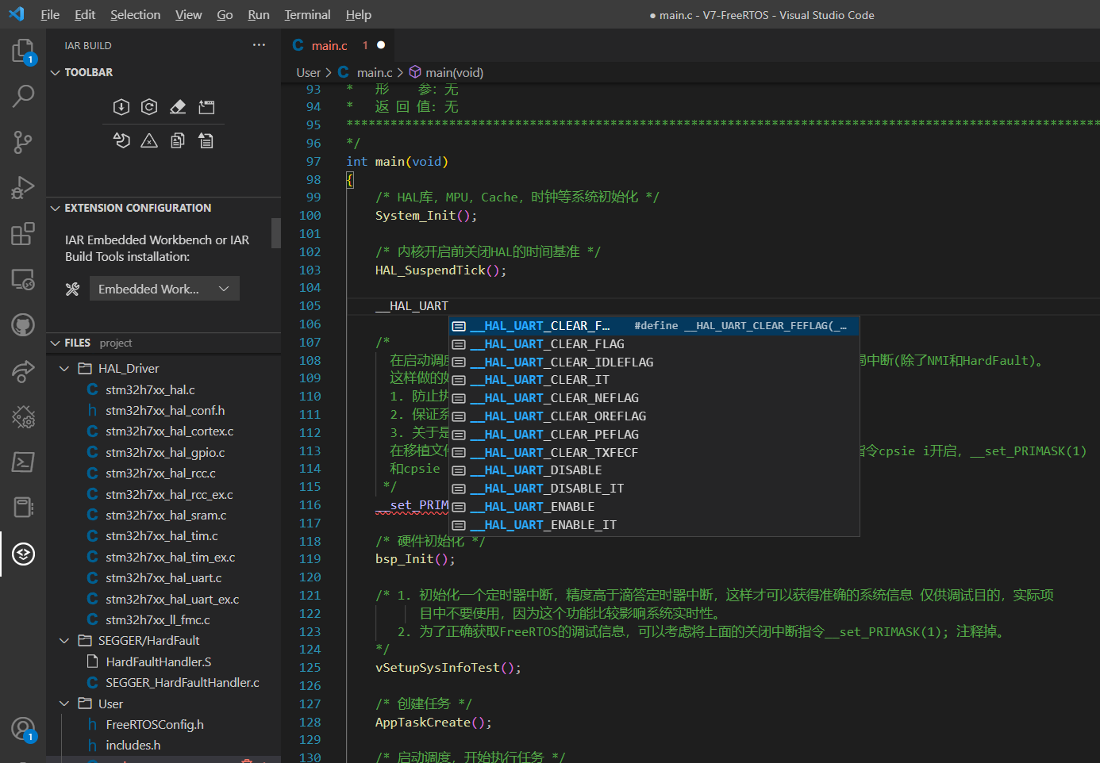This screenshot has height=763, width=1100.
Task: Open the Go menu
Action: [225, 14]
